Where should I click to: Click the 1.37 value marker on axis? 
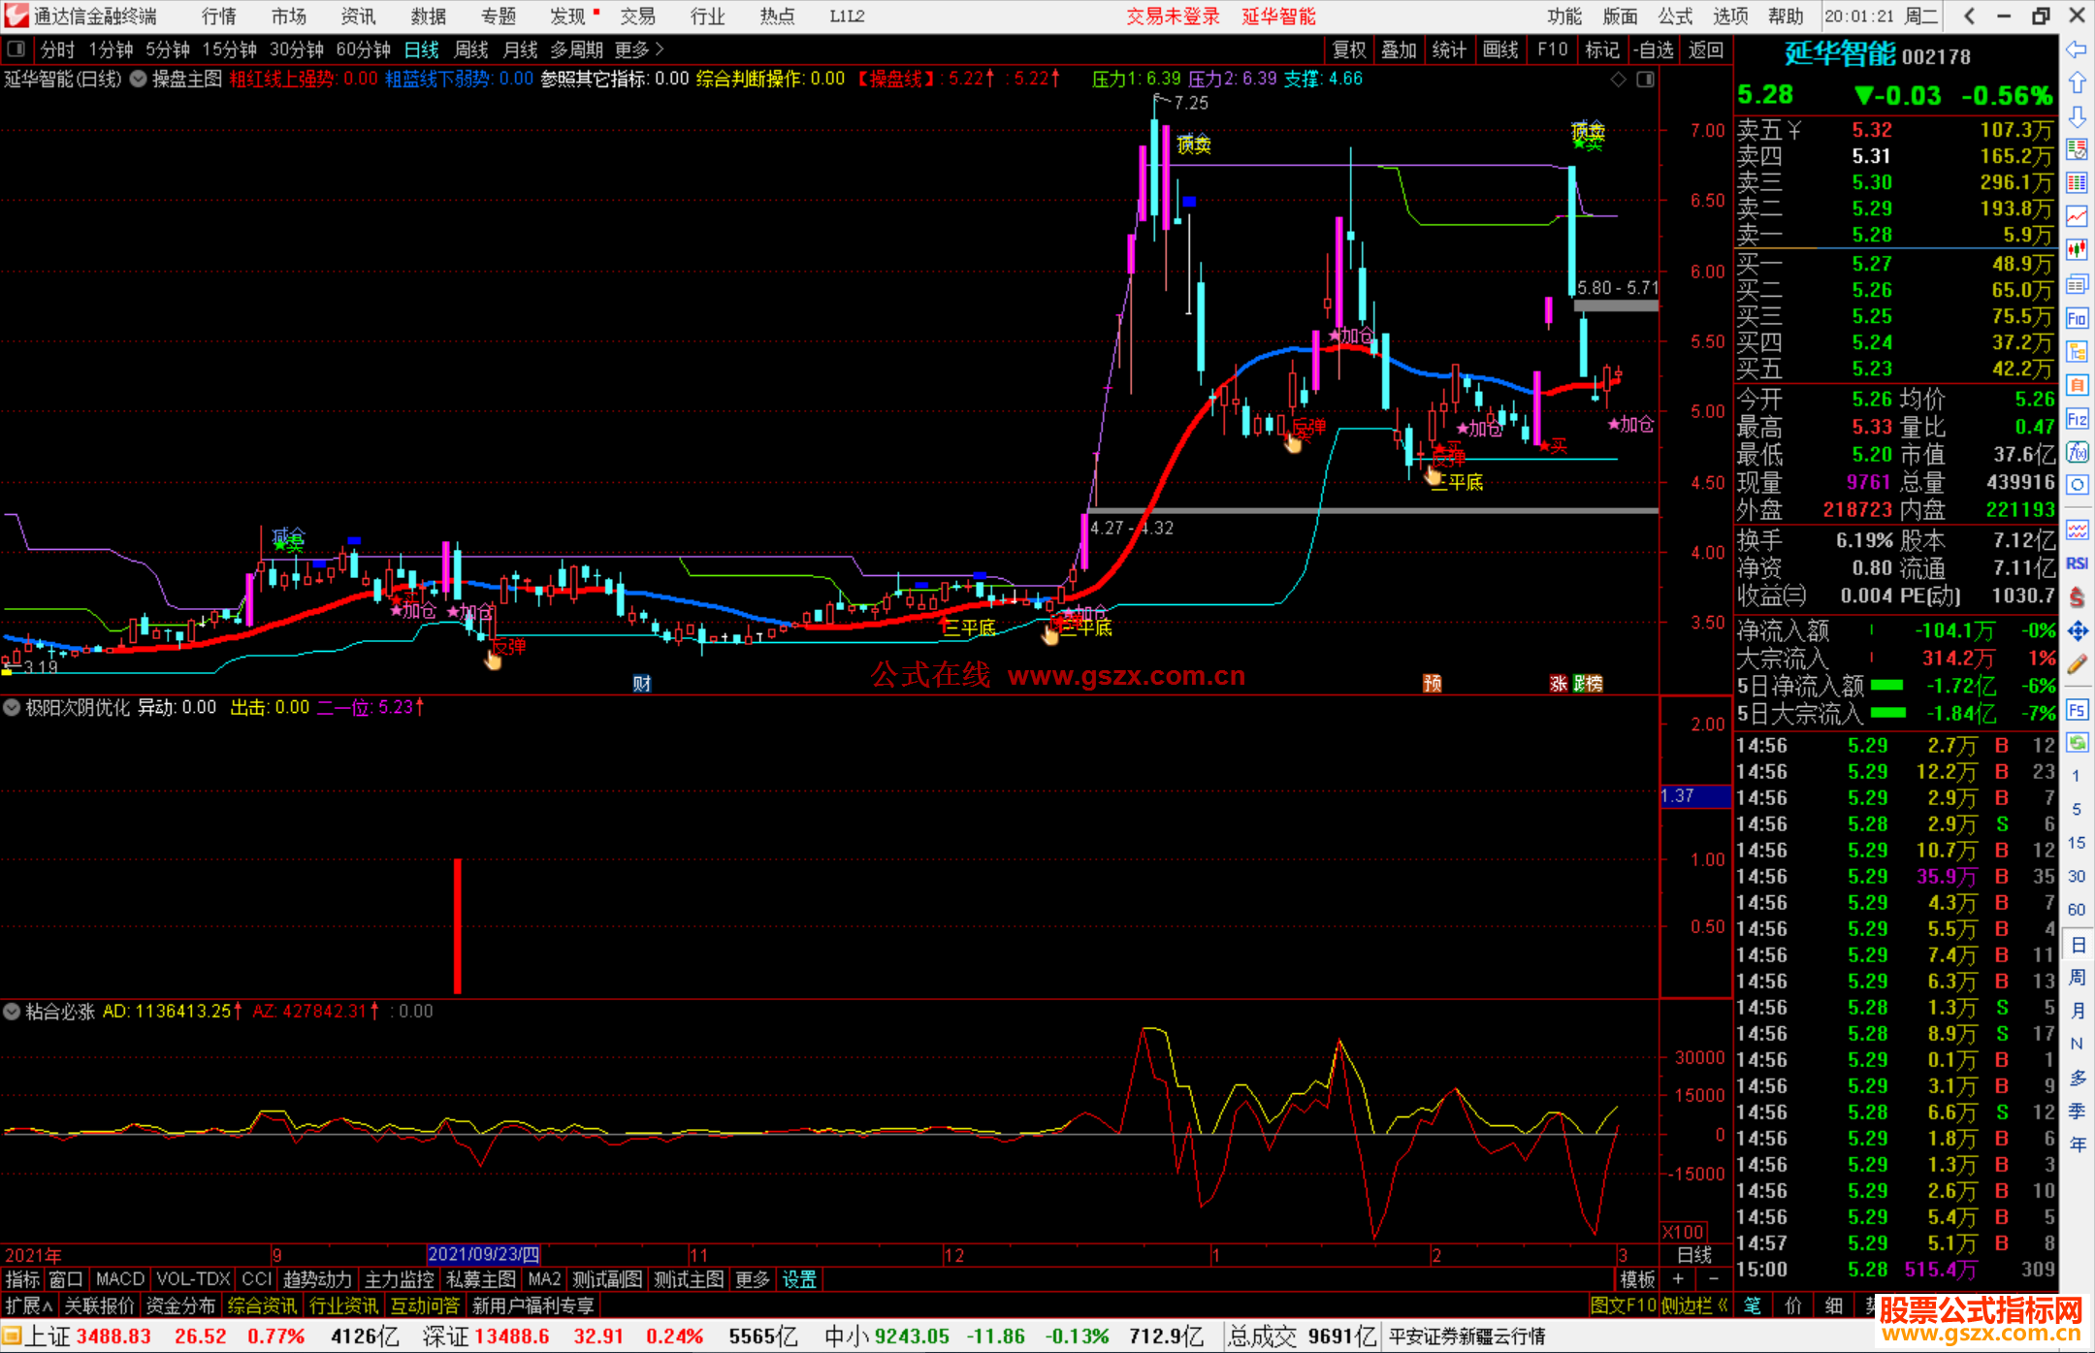click(x=1694, y=796)
